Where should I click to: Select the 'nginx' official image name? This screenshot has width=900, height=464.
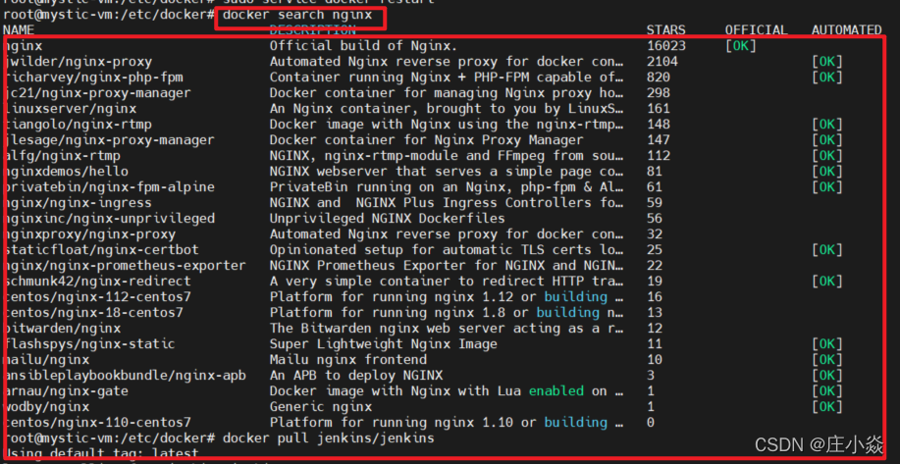pyautogui.click(x=23, y=46)
